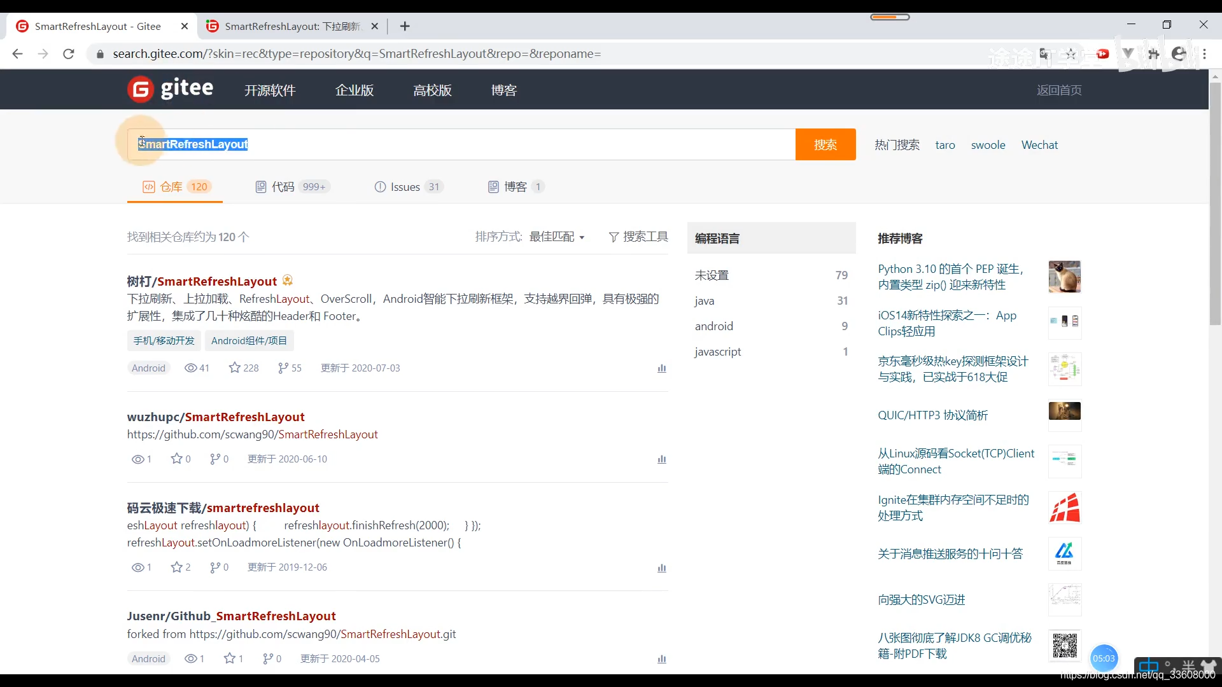Click the browser forward arrow

click(43, 54)
